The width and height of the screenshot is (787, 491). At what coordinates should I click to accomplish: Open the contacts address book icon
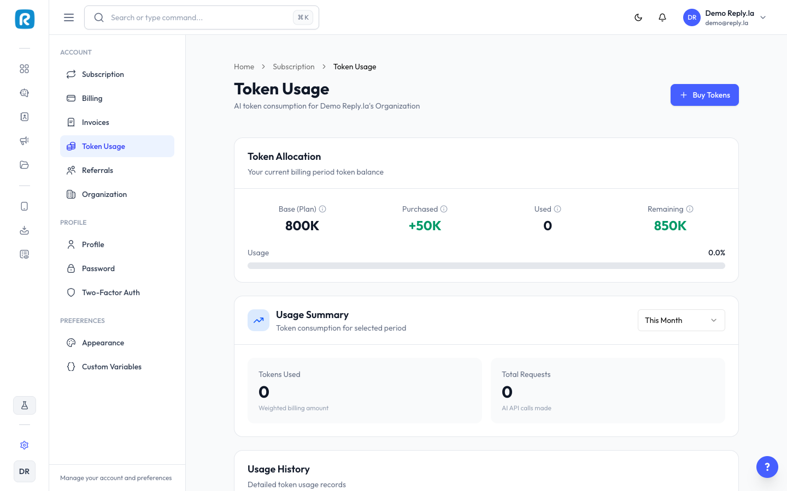(24, 117)
